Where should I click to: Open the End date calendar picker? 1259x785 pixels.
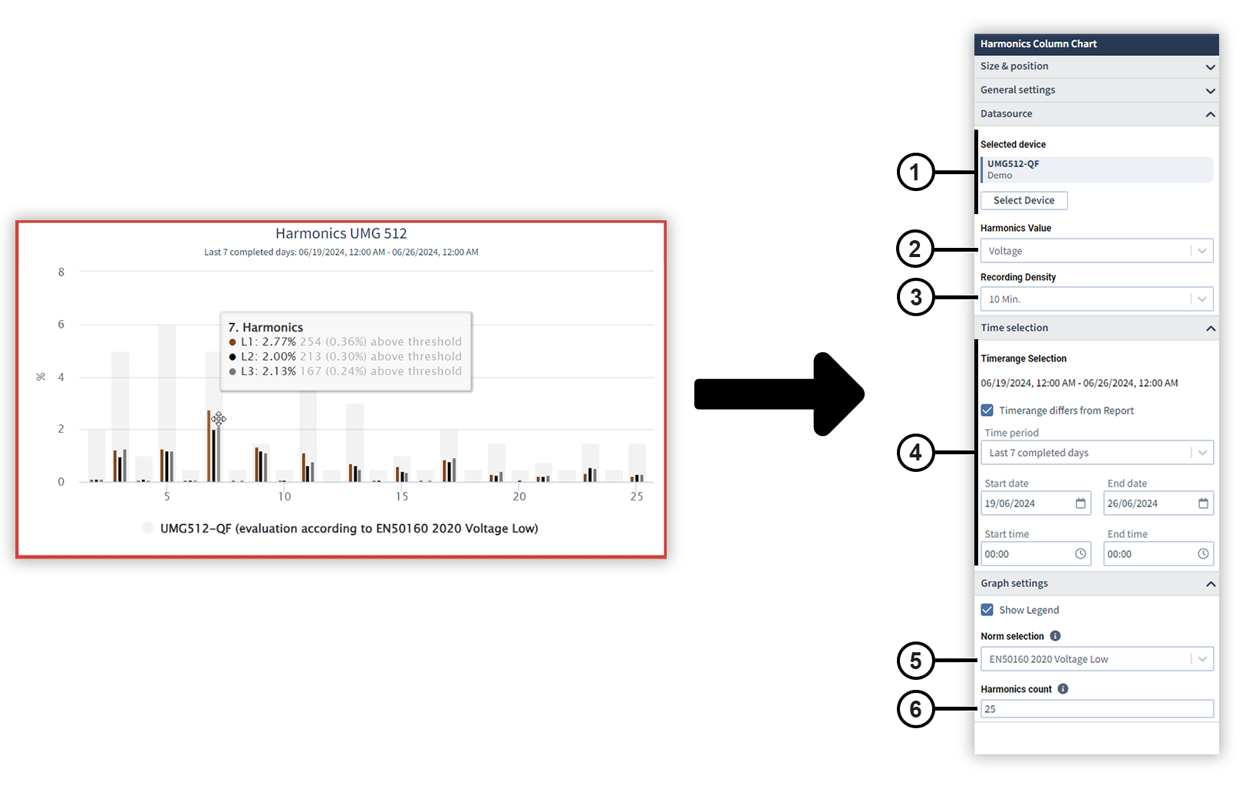click(x=1203, y=503)
